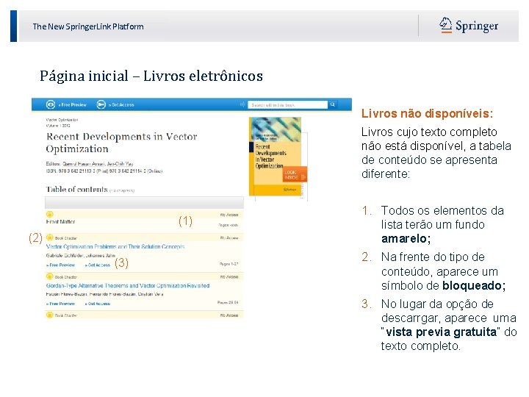Image resolution: width=529 pixels, height=397 pixels.
Task: Click the Vector Optimization series text above the title
Action: click(x=62, y=120)
